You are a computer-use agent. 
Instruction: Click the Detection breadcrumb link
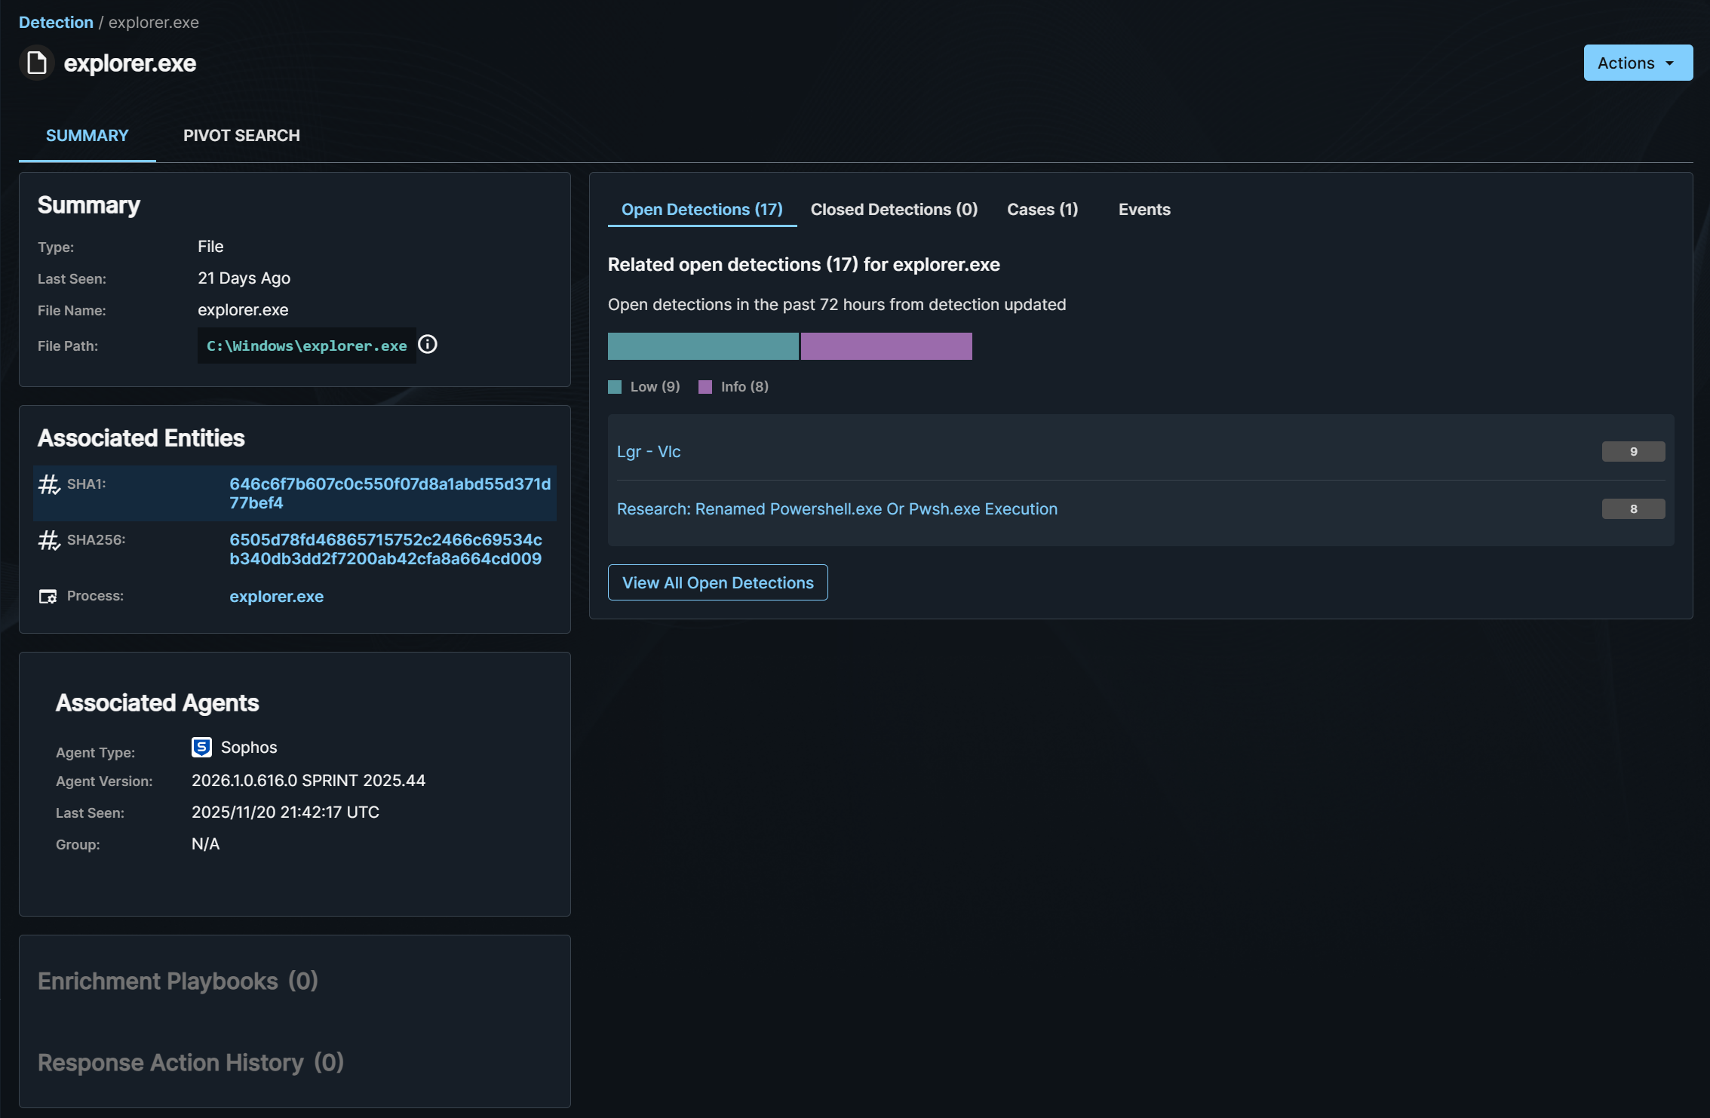[x=56, y=23]
